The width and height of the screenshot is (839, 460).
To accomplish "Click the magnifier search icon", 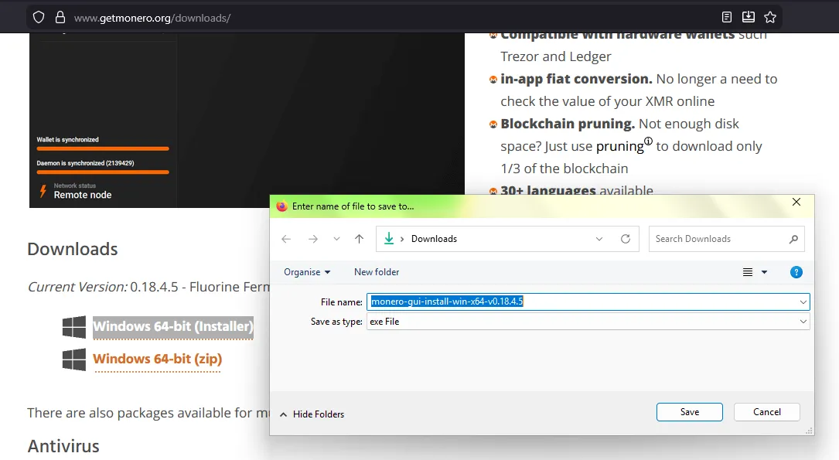I will (793, 239).
